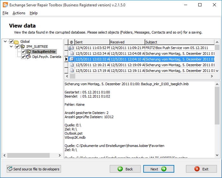The width and height of the screenshot is (222, 178).
Task: Open the Actions menu
Action: point(19,13)
